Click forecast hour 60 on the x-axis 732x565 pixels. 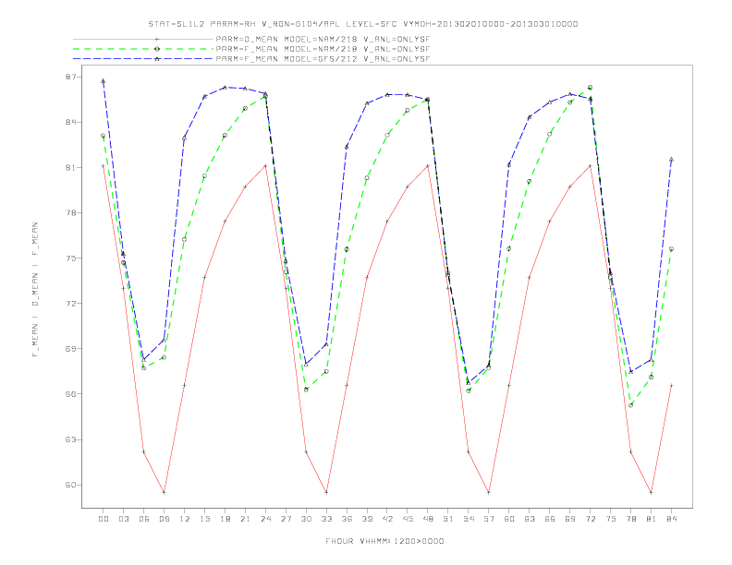[509, 519]
